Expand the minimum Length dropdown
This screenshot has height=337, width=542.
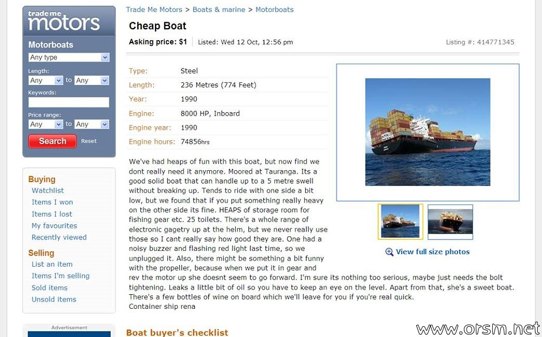46,81
